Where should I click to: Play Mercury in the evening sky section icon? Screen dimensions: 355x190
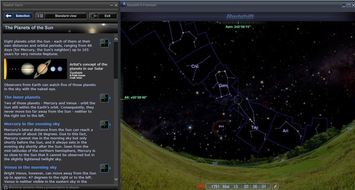[105, 125]
